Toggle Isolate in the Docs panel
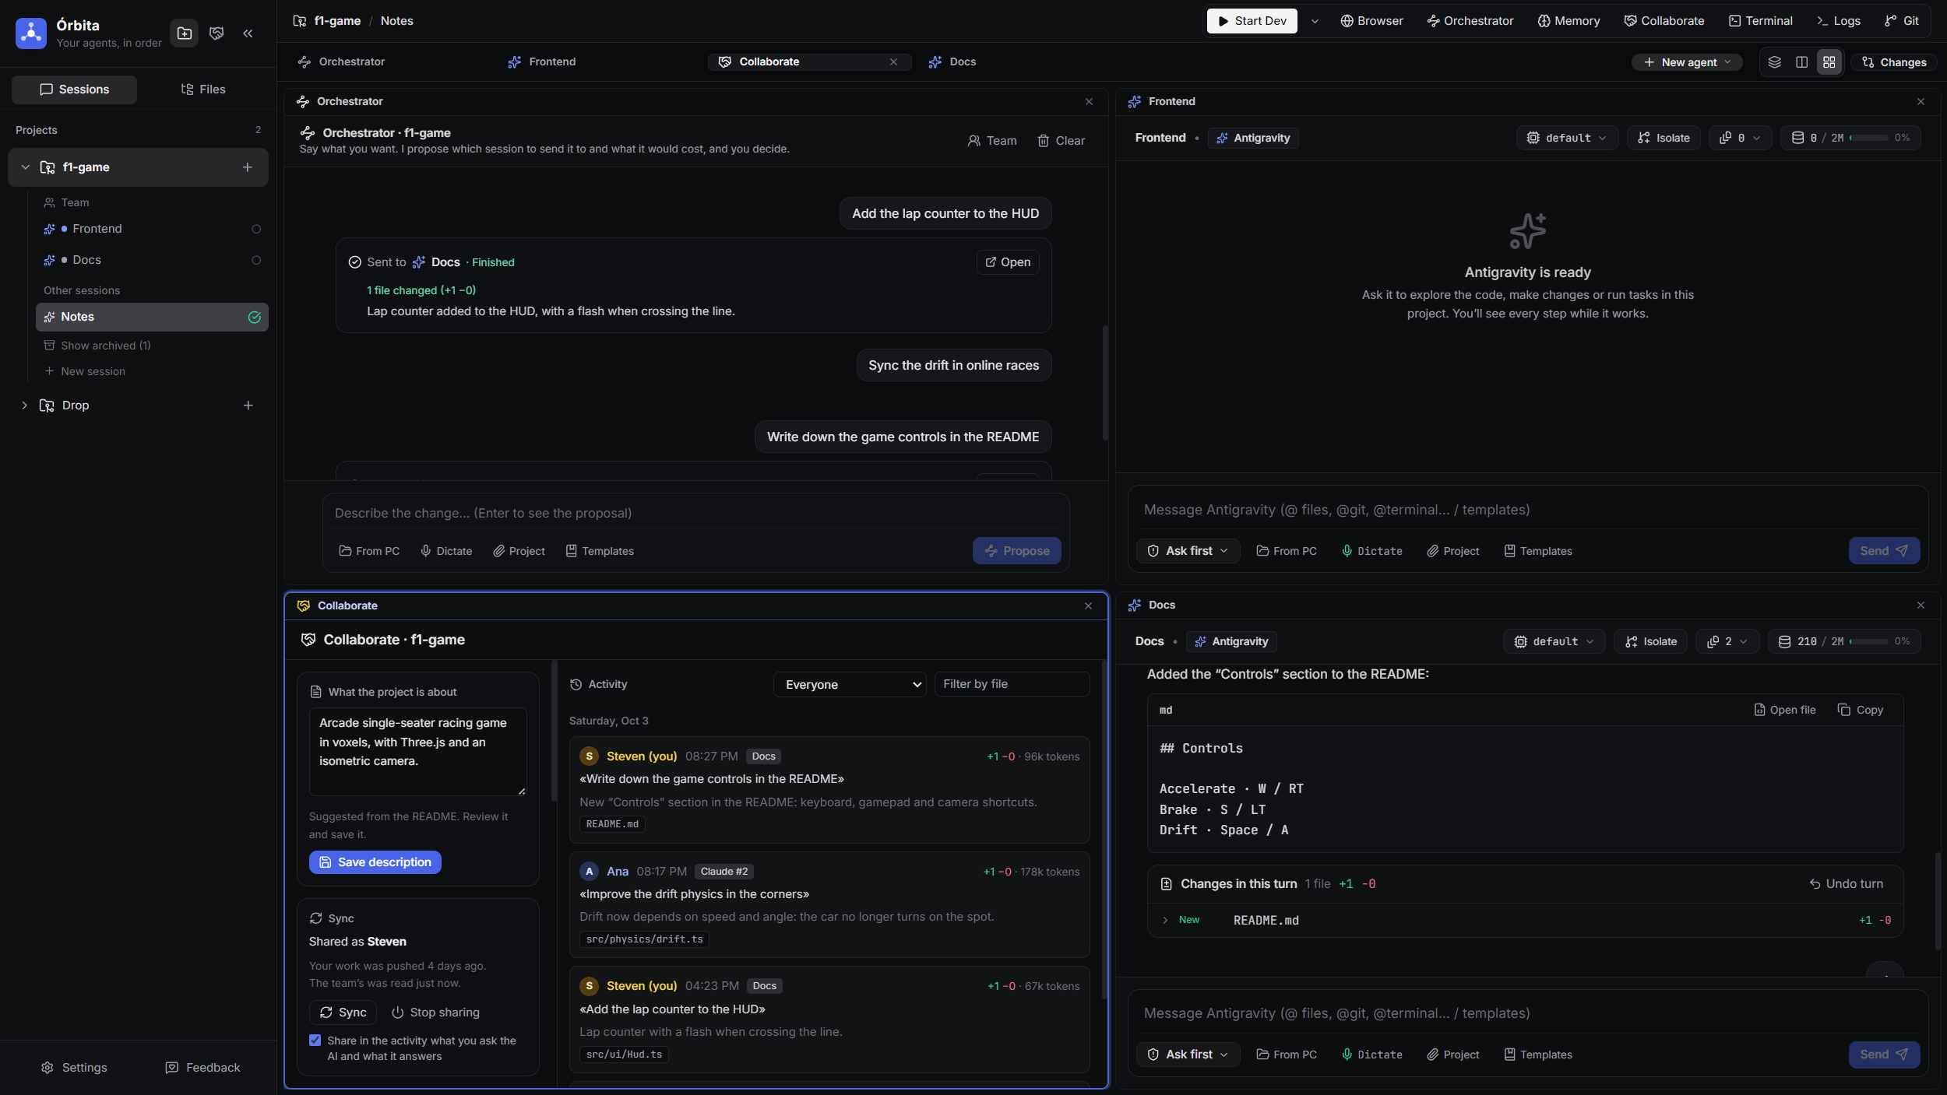Image resolution: width=1947 pixels, height=1095 pixels. pyautogui.click(x=1650, y=641)
